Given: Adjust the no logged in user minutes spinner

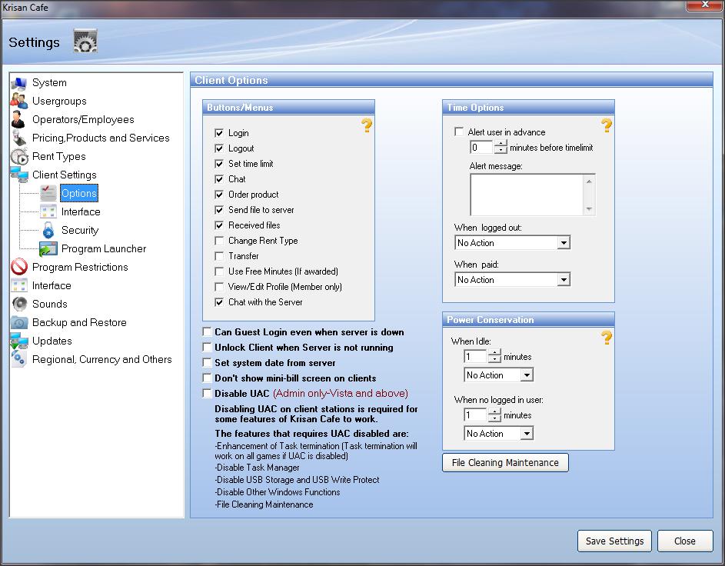Looking at the screenshot, I should pyautogui.click(x=494, y=415).
